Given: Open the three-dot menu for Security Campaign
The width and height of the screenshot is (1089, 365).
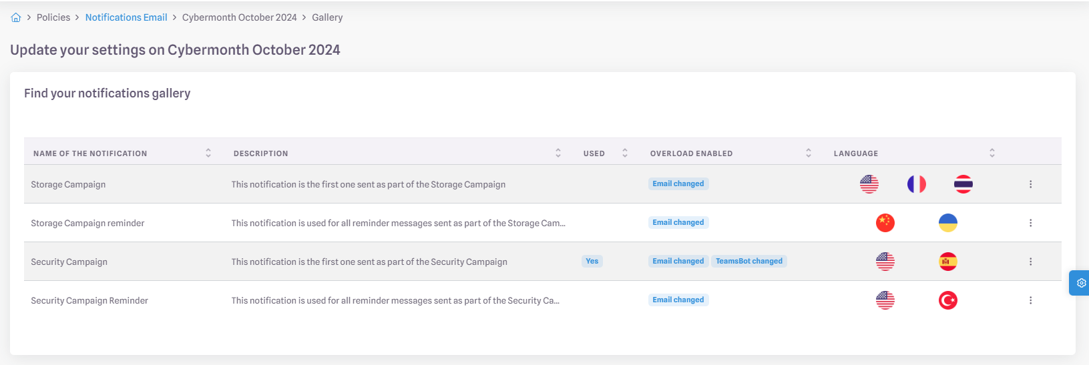Looking at the screenshot, I should pos(1030,262).
